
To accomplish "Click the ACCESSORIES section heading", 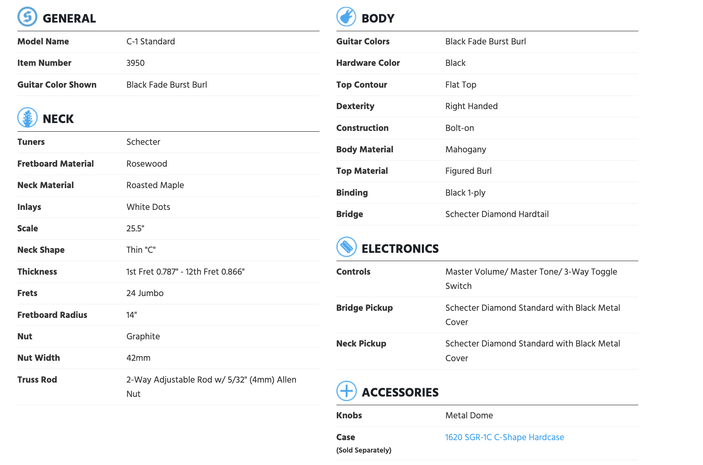I will click(400, 392).
